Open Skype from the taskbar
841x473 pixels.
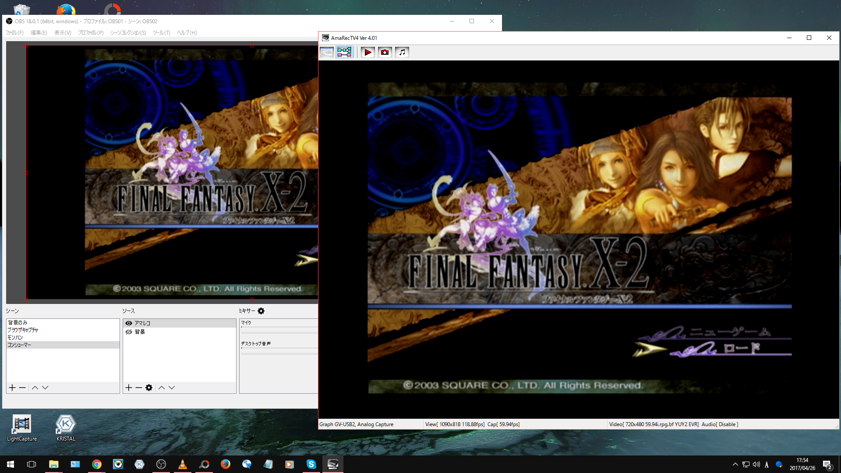tap(311, 464)
